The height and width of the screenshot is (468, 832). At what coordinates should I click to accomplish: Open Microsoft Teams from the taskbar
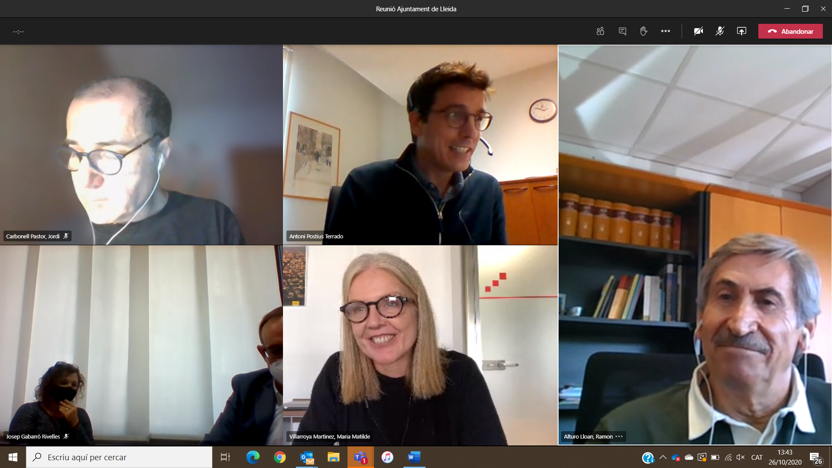[x=360, y=457]
